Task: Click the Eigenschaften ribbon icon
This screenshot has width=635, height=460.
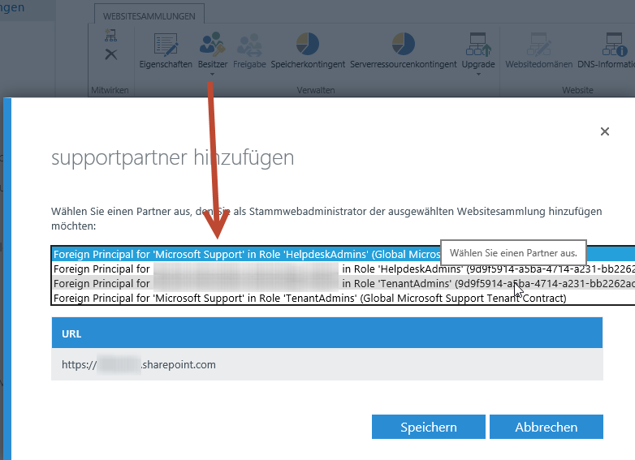Action: pos(166,44)
